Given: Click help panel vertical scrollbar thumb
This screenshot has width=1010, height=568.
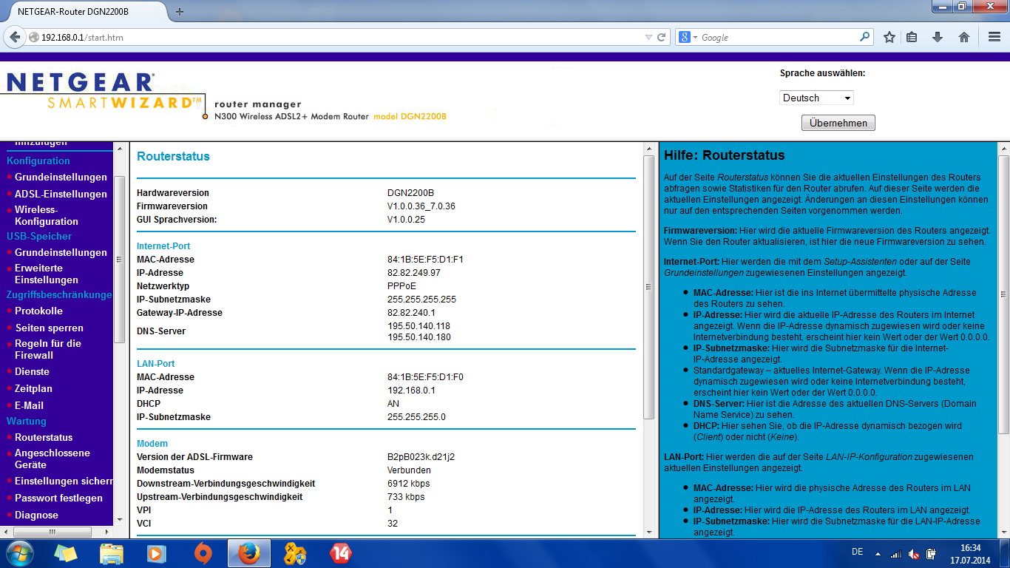Looking at the screenshot, I should pos(1004,294).
